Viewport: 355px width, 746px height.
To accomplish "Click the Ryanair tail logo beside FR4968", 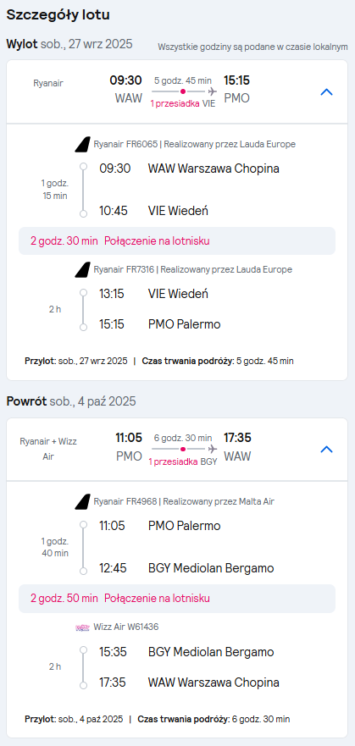I will (83, 501).
